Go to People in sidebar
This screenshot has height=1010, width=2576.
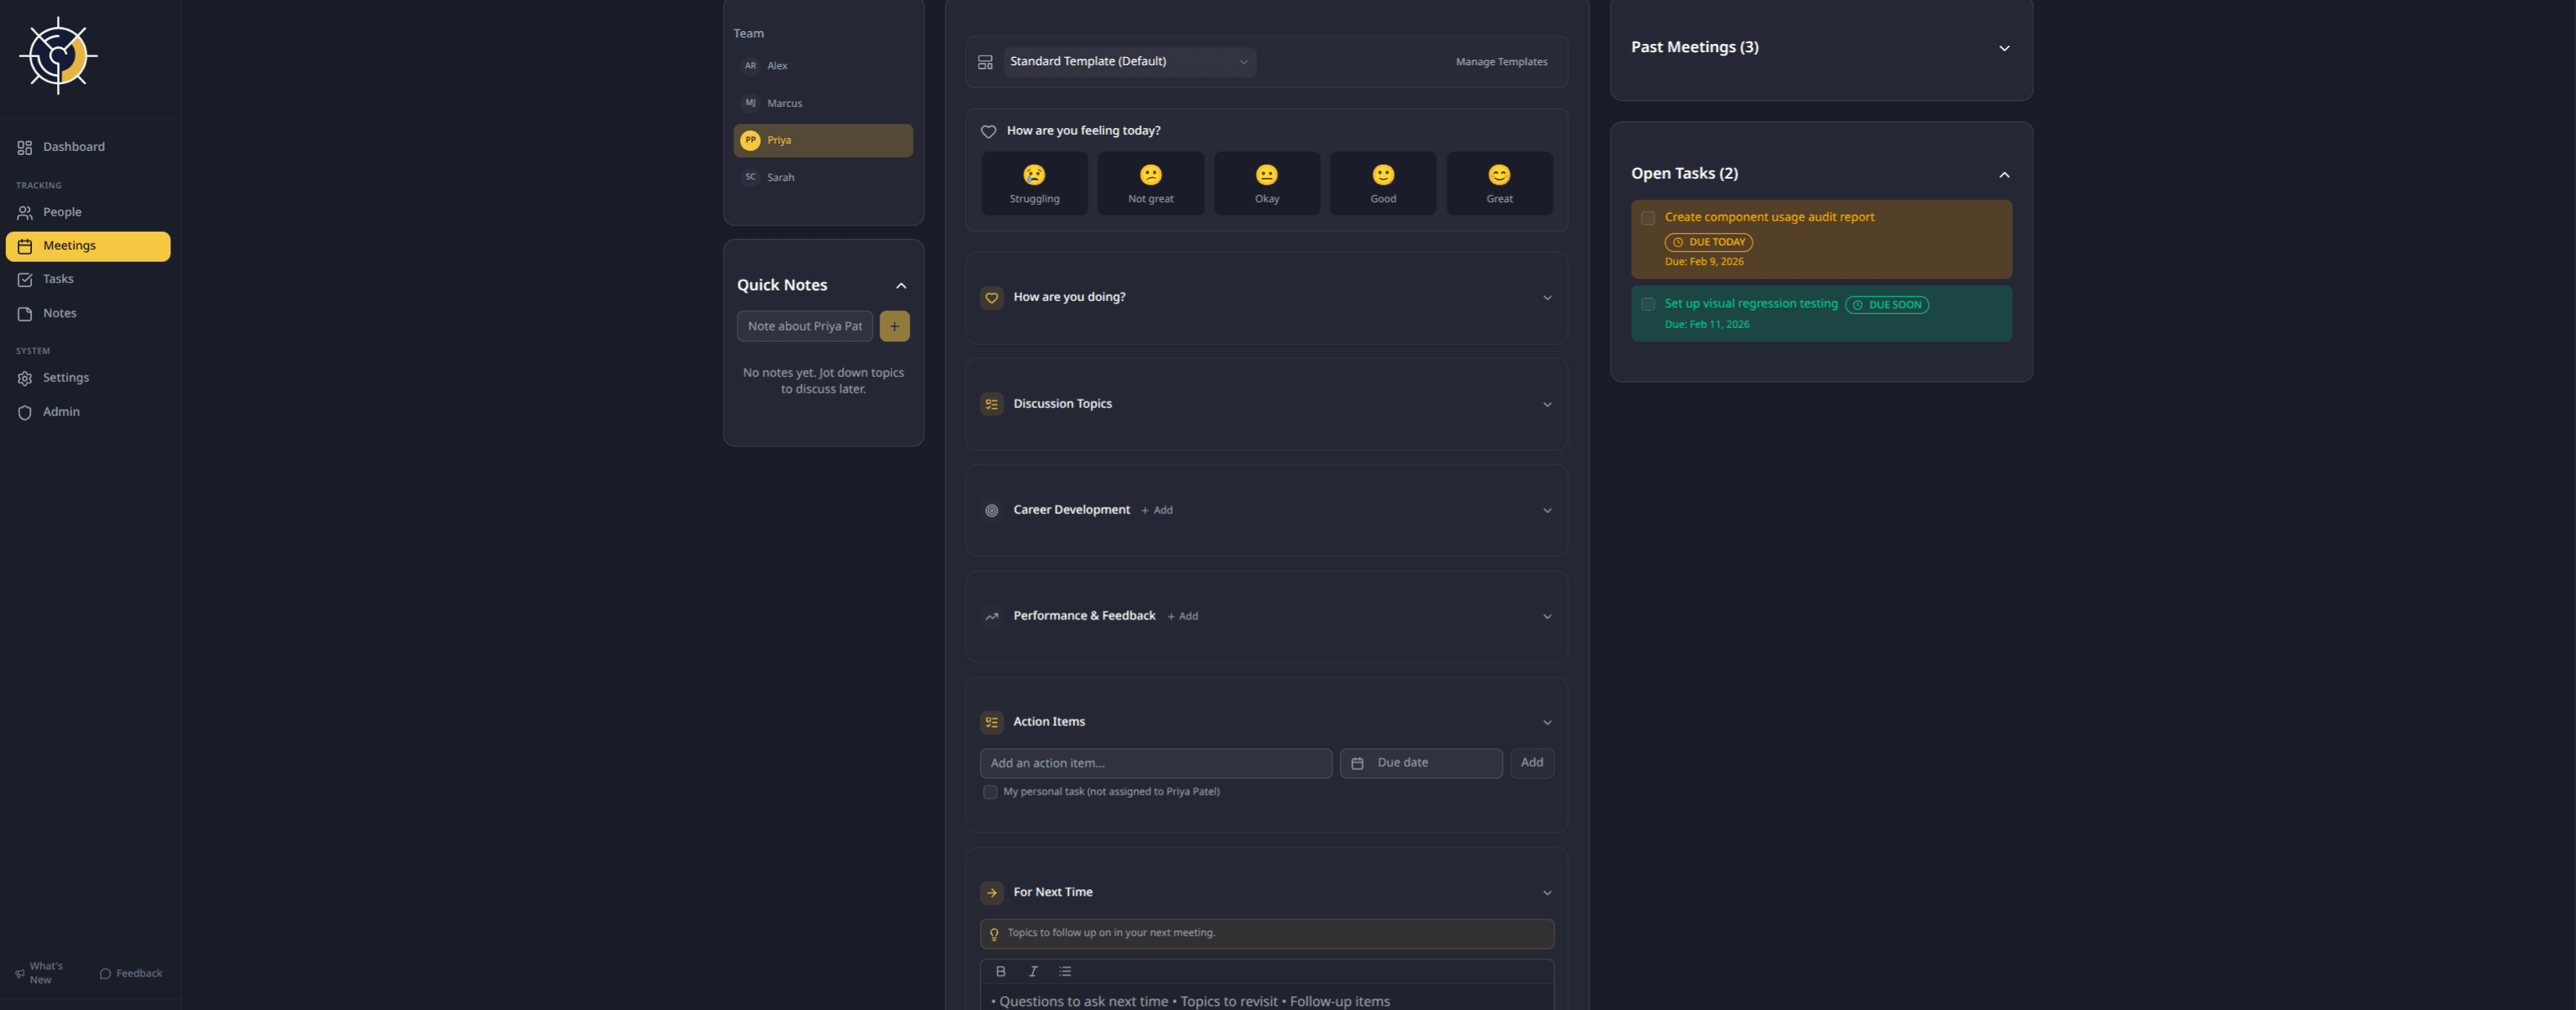tap(61, 212)
